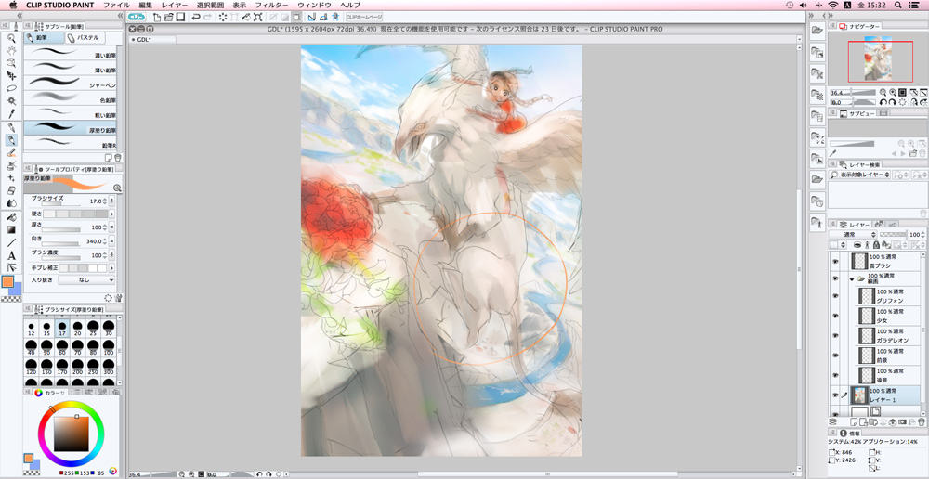The height and width of the screenshot is (479, 929).
Task: Select brush size preset 25
Action: [93, 329]
